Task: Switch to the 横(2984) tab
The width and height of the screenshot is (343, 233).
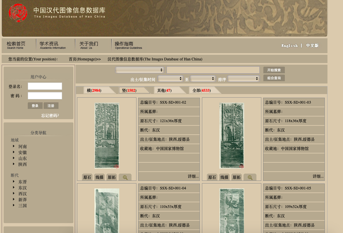Action: pyautogui.click(x=94, y=90)
